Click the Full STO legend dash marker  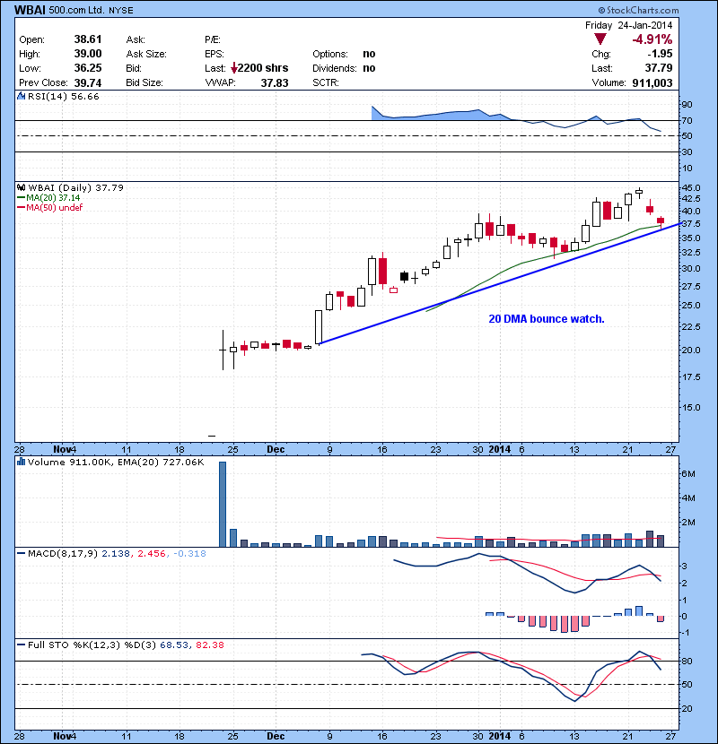tap(22, 645)
